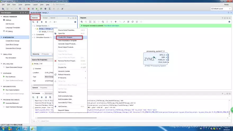Open Diagram settings gear icon
The image size is (233, 131).
(x=229, y=22)
